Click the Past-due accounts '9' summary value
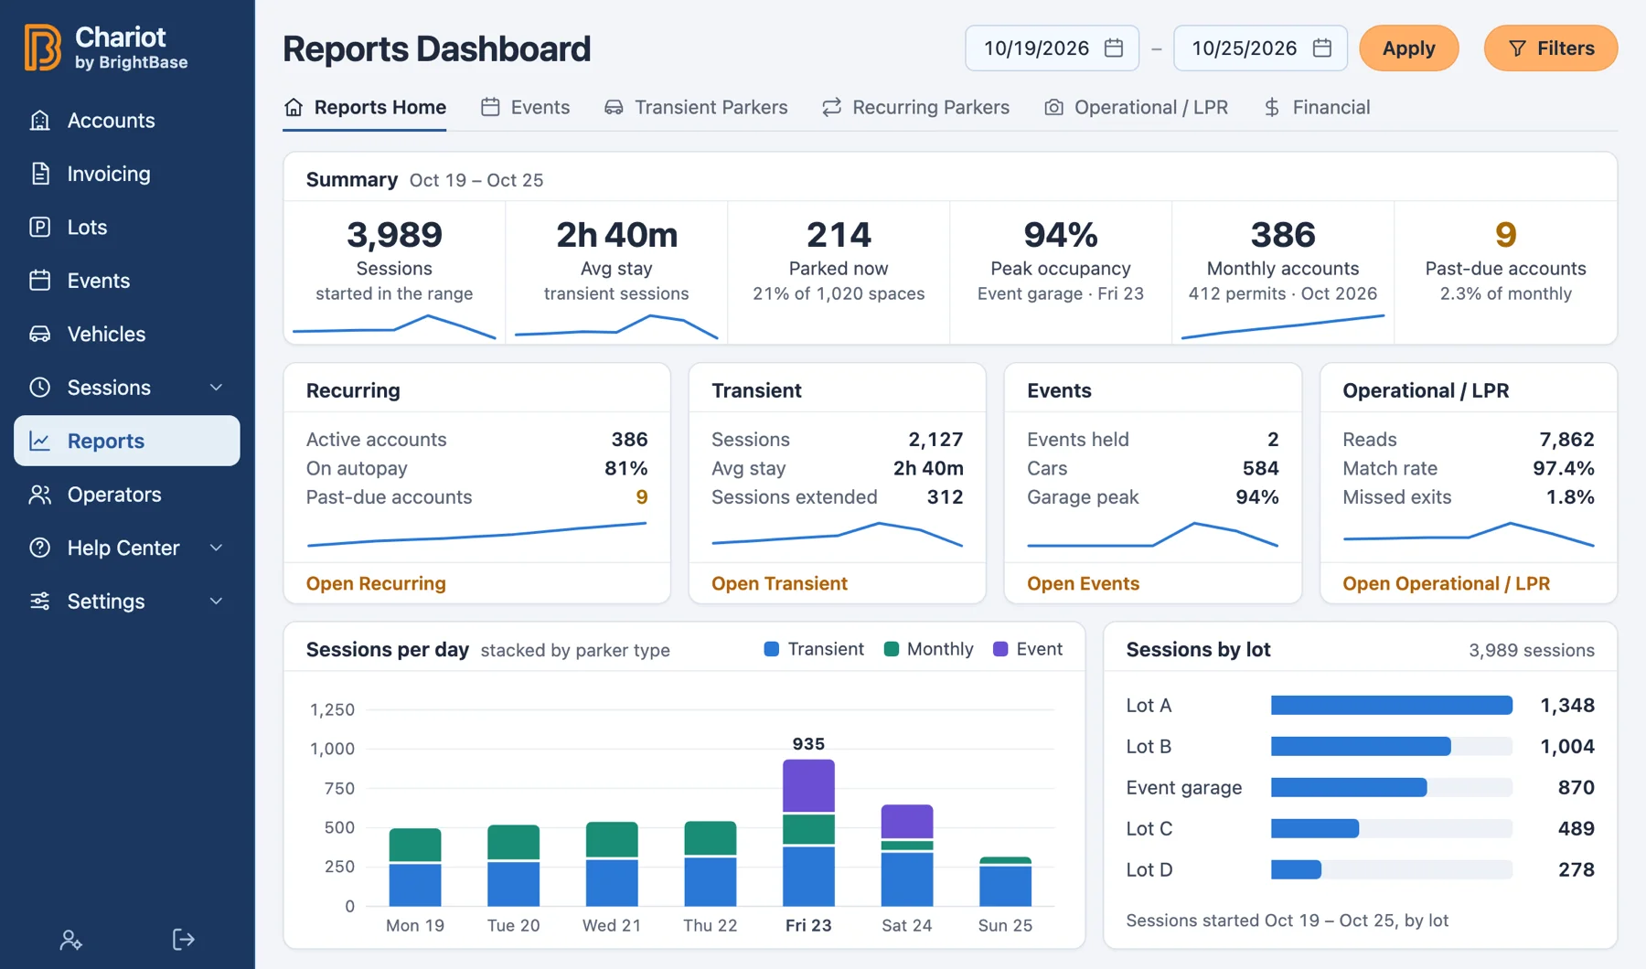This screenshot has width=1646, height=969. click(x=1505, y=235)
